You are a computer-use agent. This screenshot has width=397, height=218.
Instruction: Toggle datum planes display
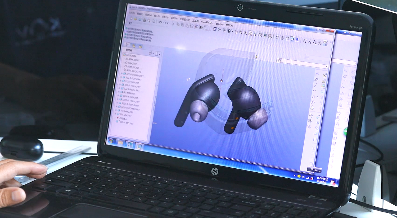[305, 41]
